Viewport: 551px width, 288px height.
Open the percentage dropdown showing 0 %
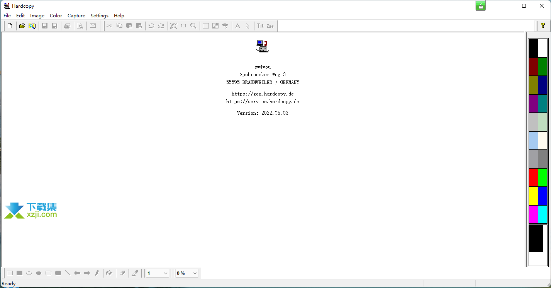point(187,273)
